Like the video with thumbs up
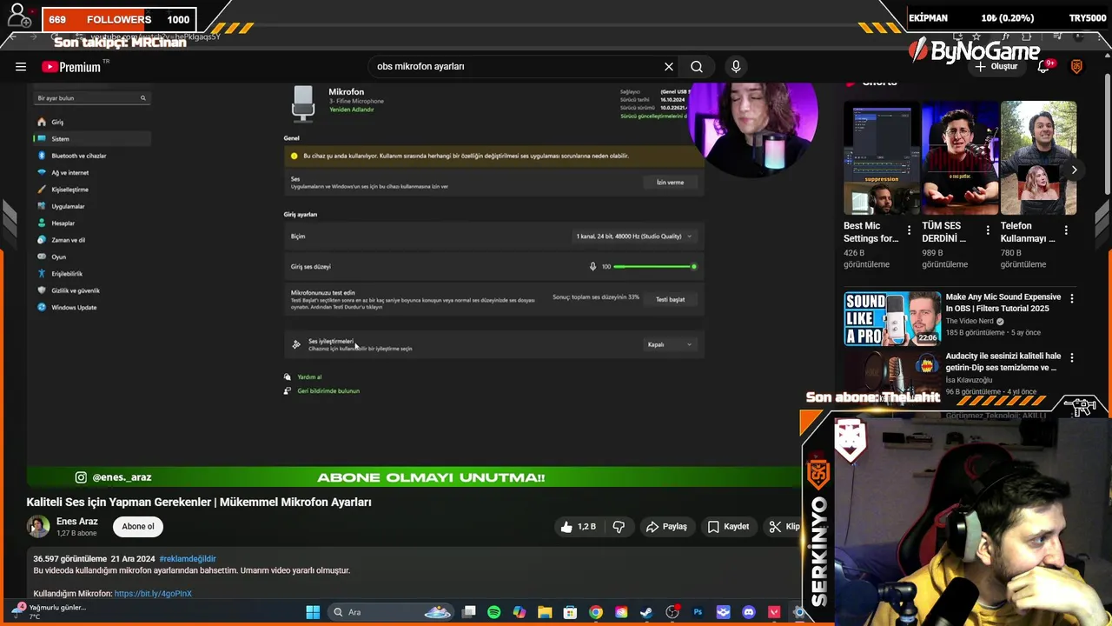 (579, 526)
